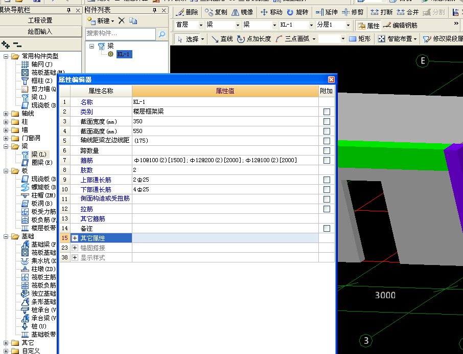Select the 点加长度 tool
The height and width of the screenshot is (354, 463).
[254, 39]
